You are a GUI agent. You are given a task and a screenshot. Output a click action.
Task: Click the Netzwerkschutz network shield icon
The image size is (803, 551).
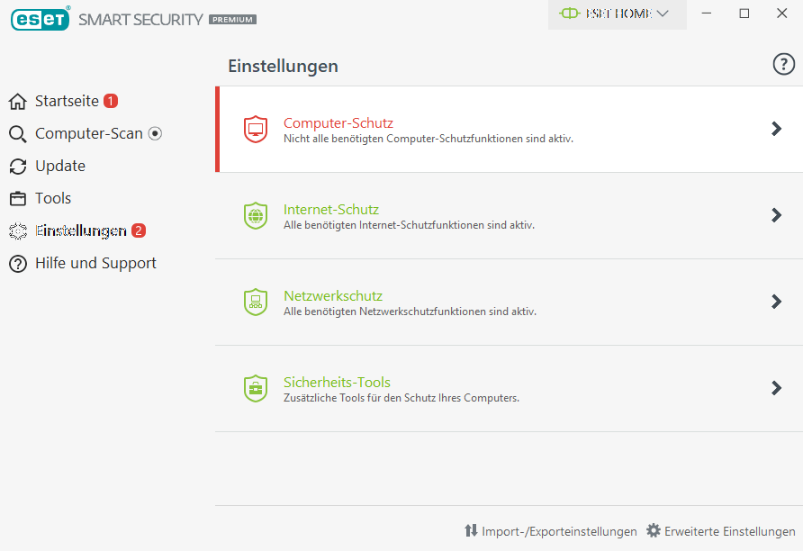[256, 303]
